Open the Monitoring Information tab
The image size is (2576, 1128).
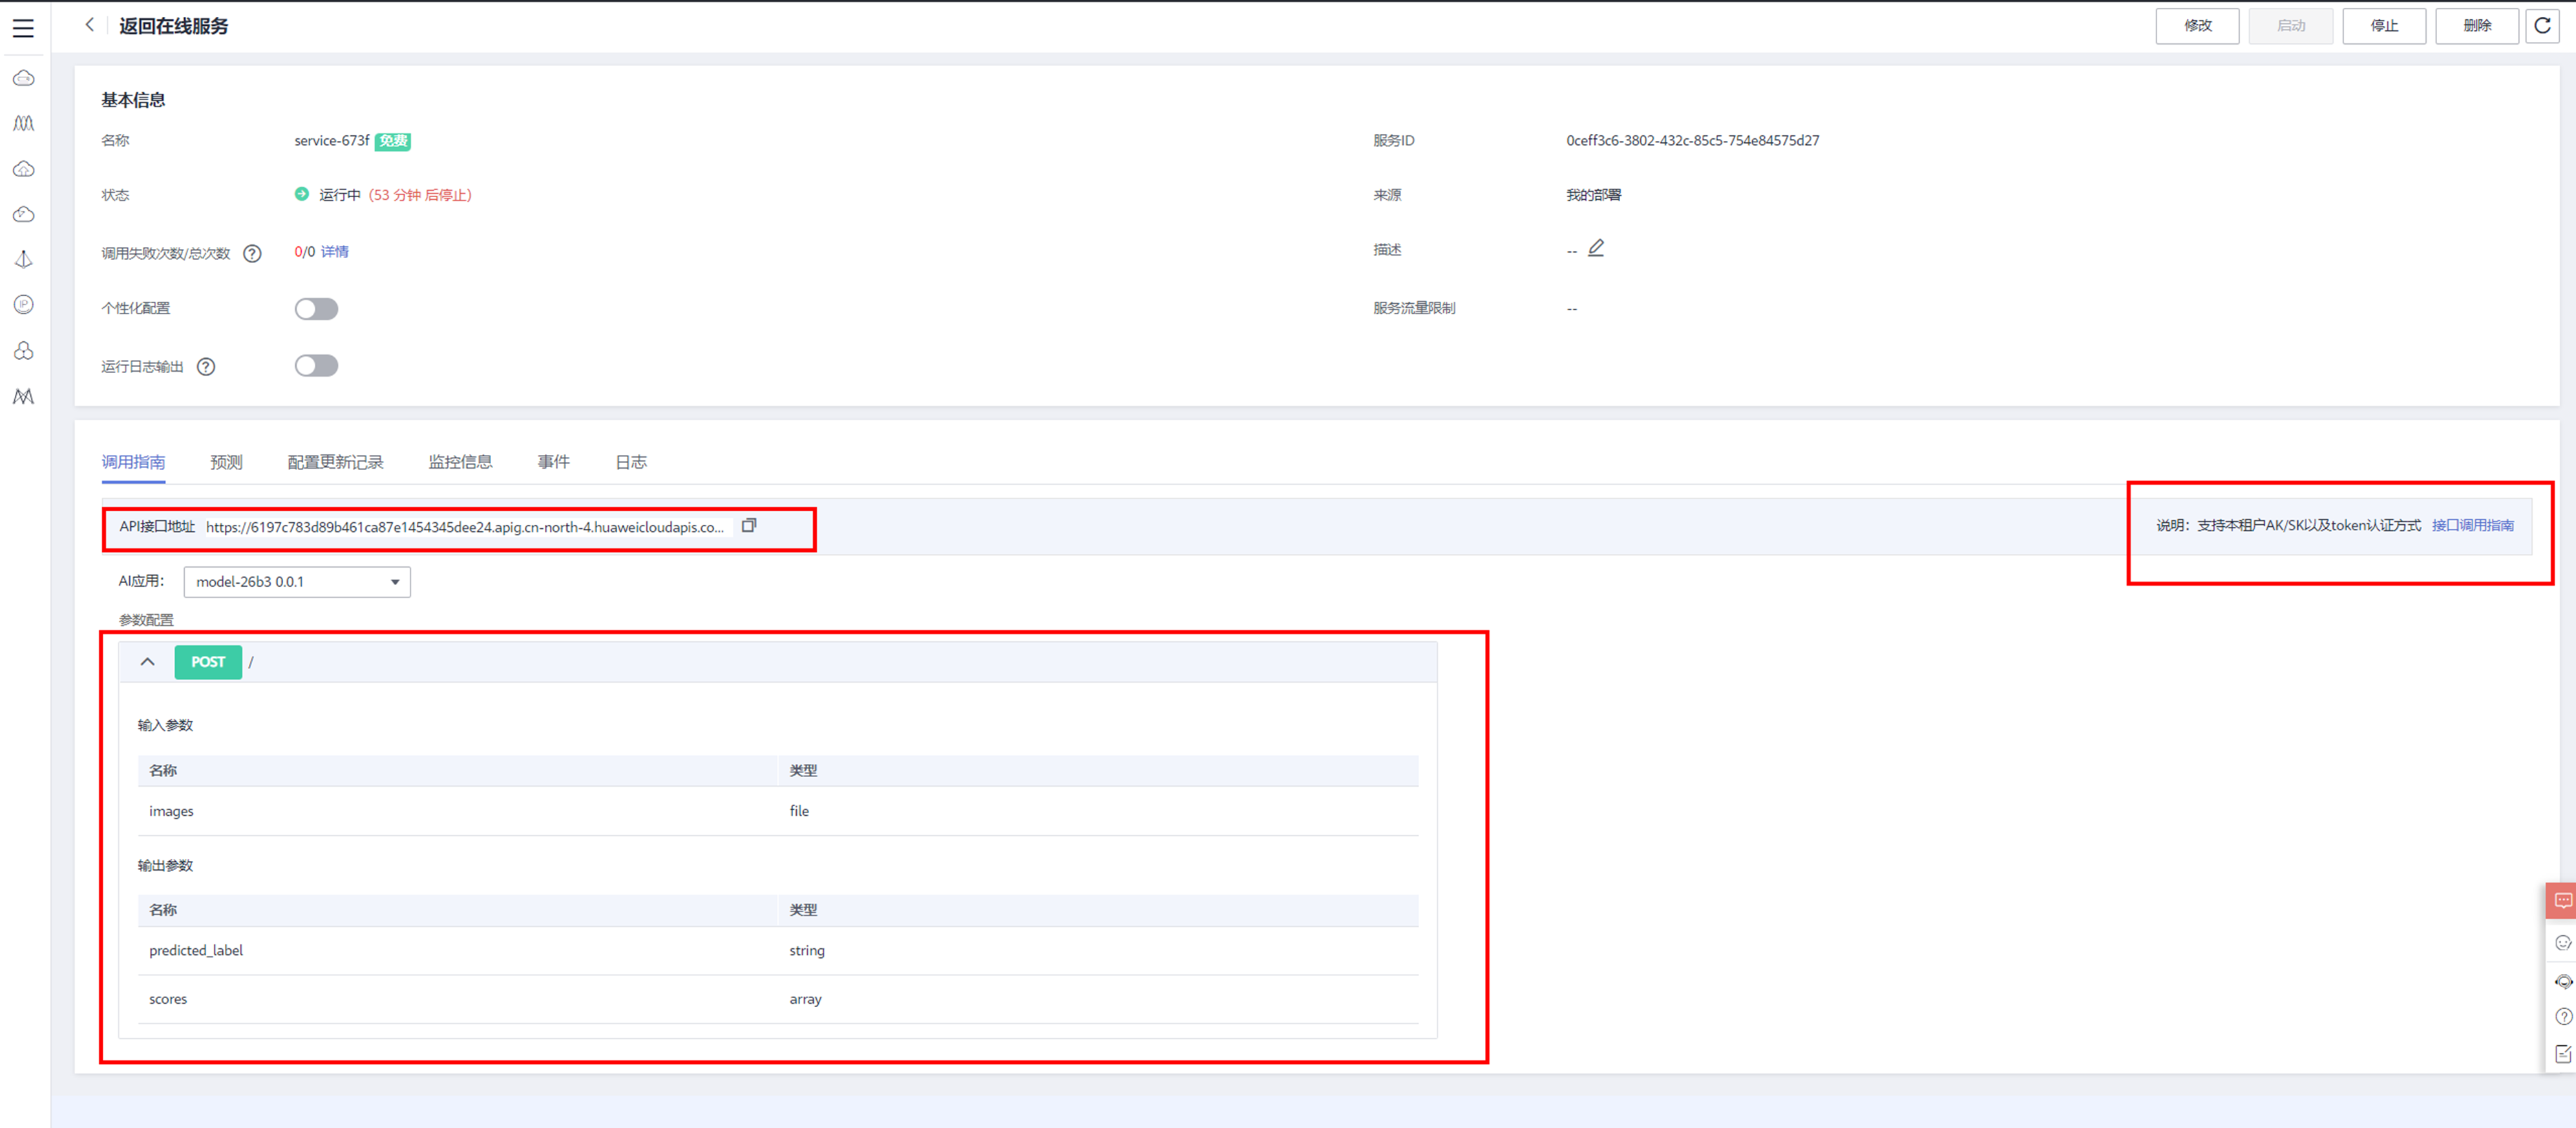click(x=460, y=461)
